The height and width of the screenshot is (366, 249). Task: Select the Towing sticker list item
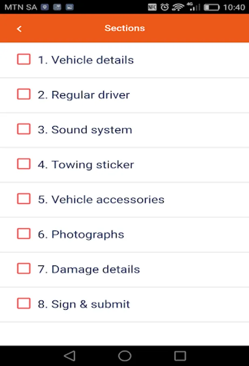click(93, 165)
